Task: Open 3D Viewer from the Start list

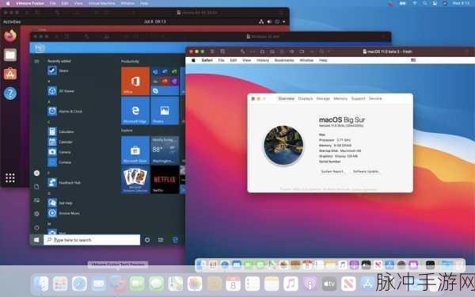Action: click(x=61, y=91)
